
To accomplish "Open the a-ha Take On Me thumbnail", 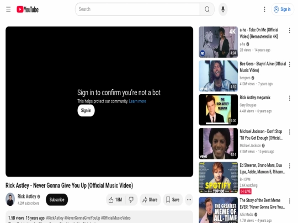I will click(x=218, y=42).
